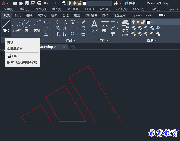Click the Explode tool icon
This screenshot has width=180, height=141.
tap(83, 28)
